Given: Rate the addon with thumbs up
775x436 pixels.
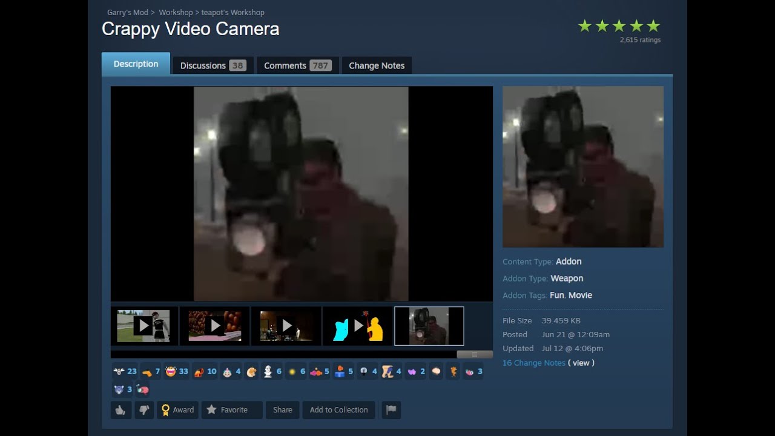Looking at the screenshot, I should pyautogui.click(x=121, y=410).
